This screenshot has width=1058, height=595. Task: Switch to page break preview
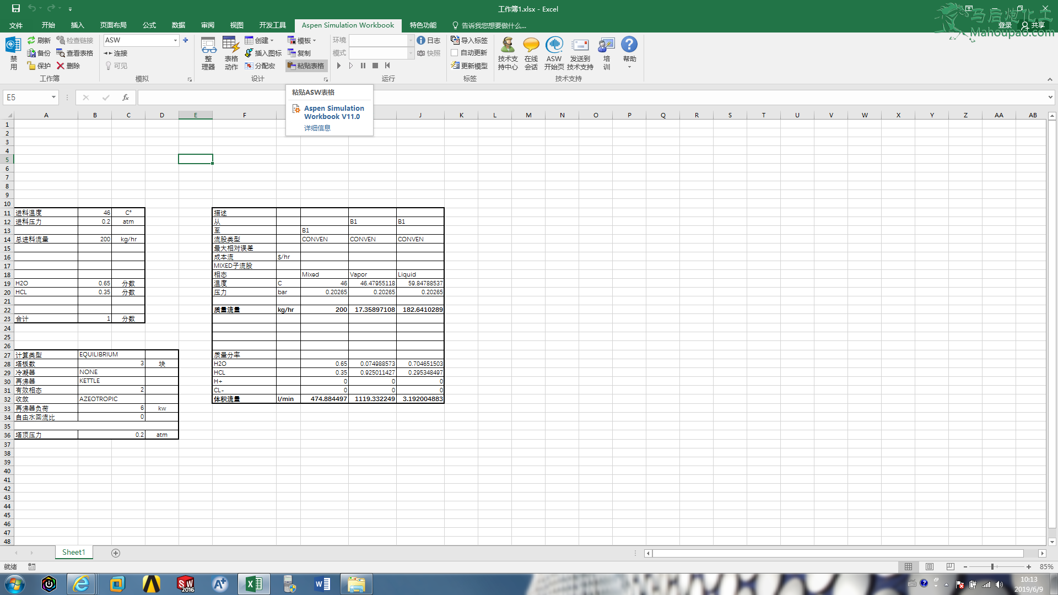pos(951,566)
